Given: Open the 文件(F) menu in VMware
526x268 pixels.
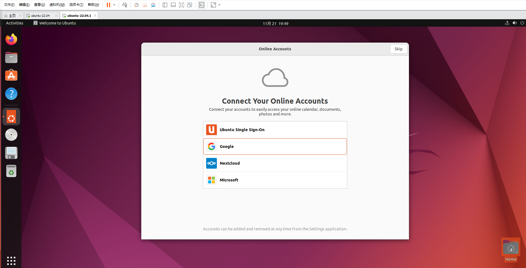Looking at the screenshot, I should (x=9, y=5).
